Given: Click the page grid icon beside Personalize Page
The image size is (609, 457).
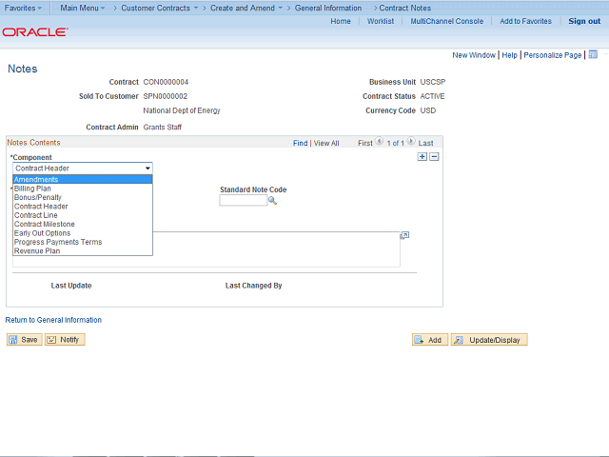Looking at the screenshot, I should point(593,55).
